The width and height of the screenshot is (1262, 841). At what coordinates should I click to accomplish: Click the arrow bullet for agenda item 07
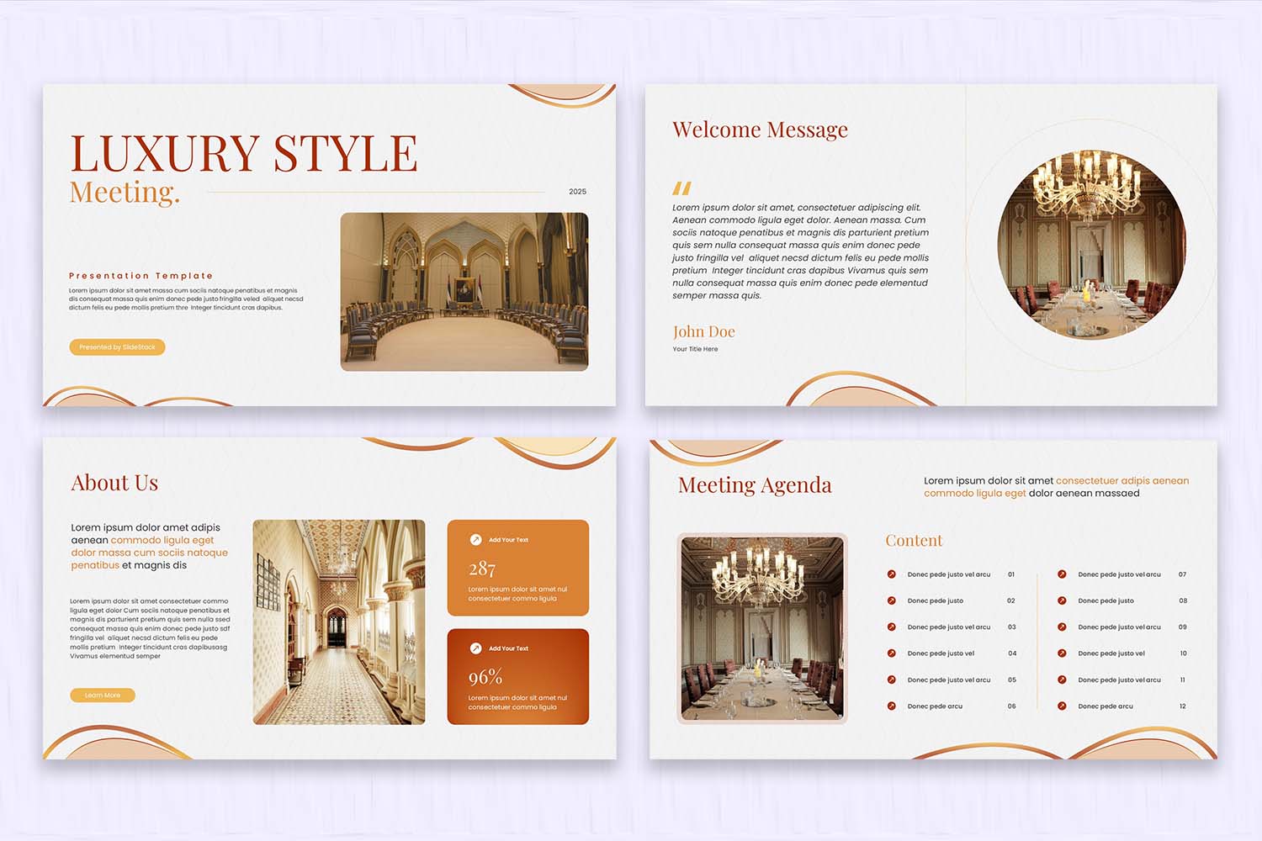[1062, 574]
